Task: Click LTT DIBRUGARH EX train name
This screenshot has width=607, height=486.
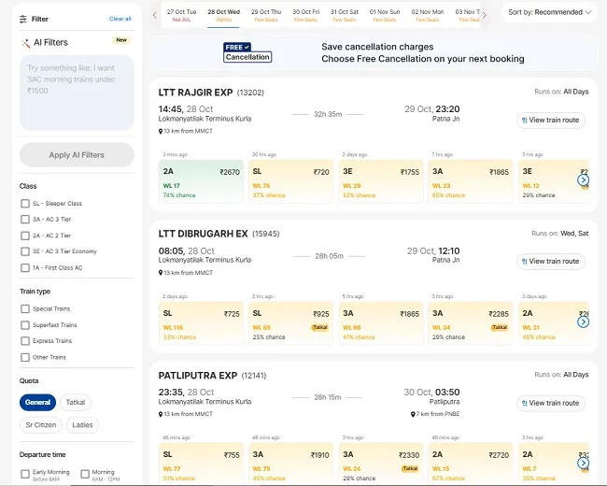Action: point(203,234)
